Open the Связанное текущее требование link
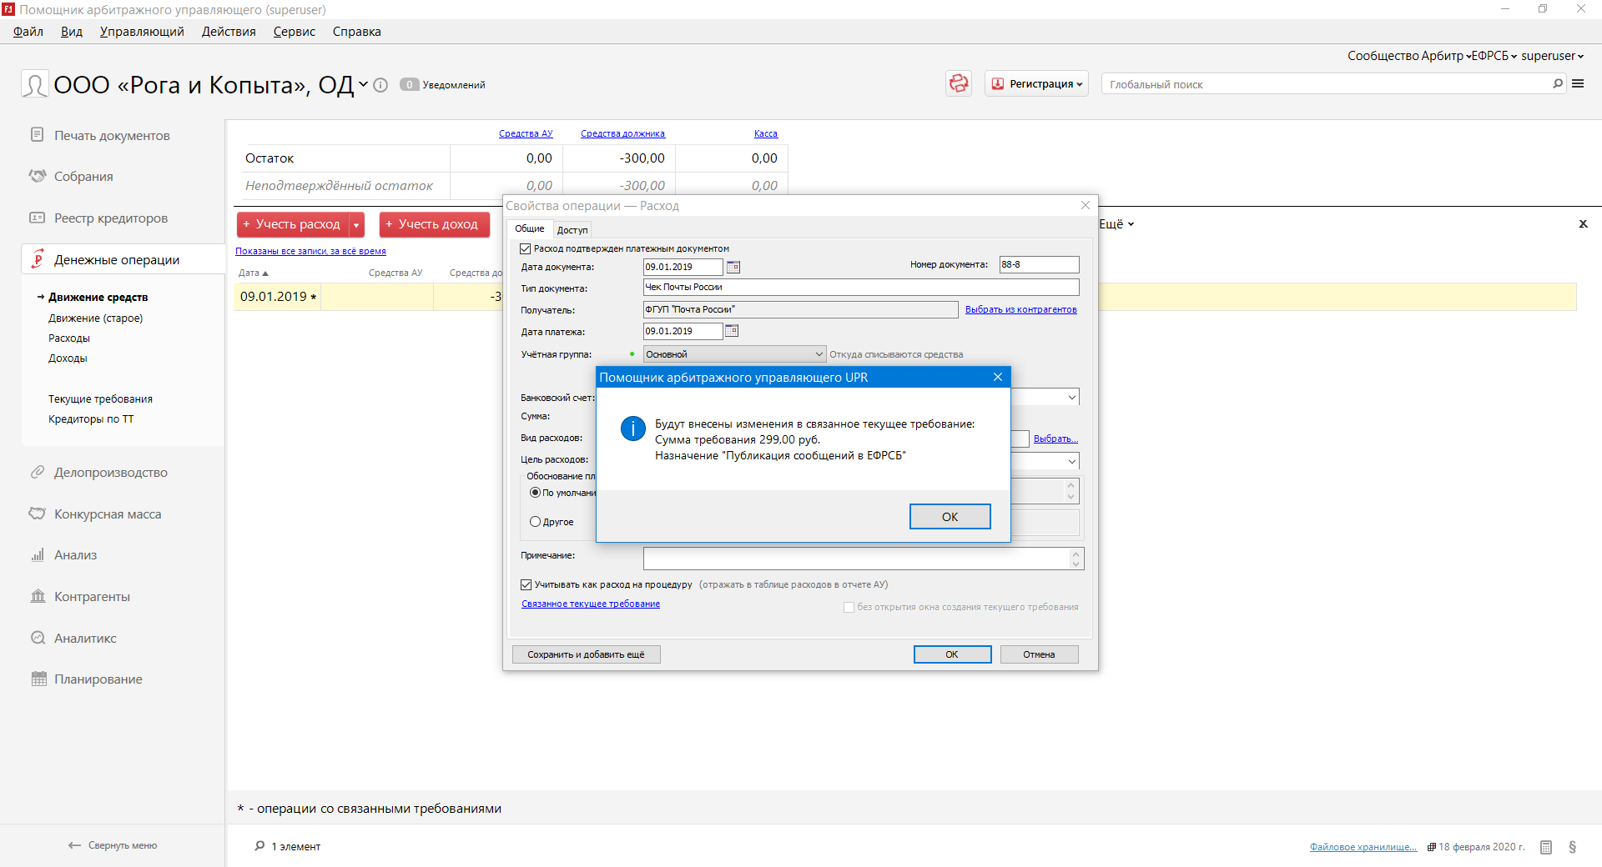 [590, 604]
